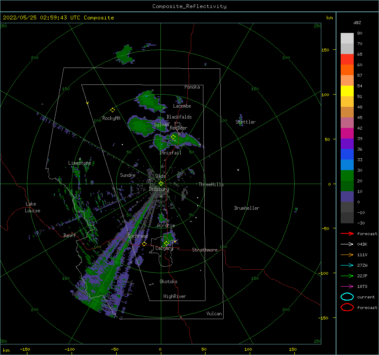
Task: Click the Okotoks label
Action: pos(168,282)
